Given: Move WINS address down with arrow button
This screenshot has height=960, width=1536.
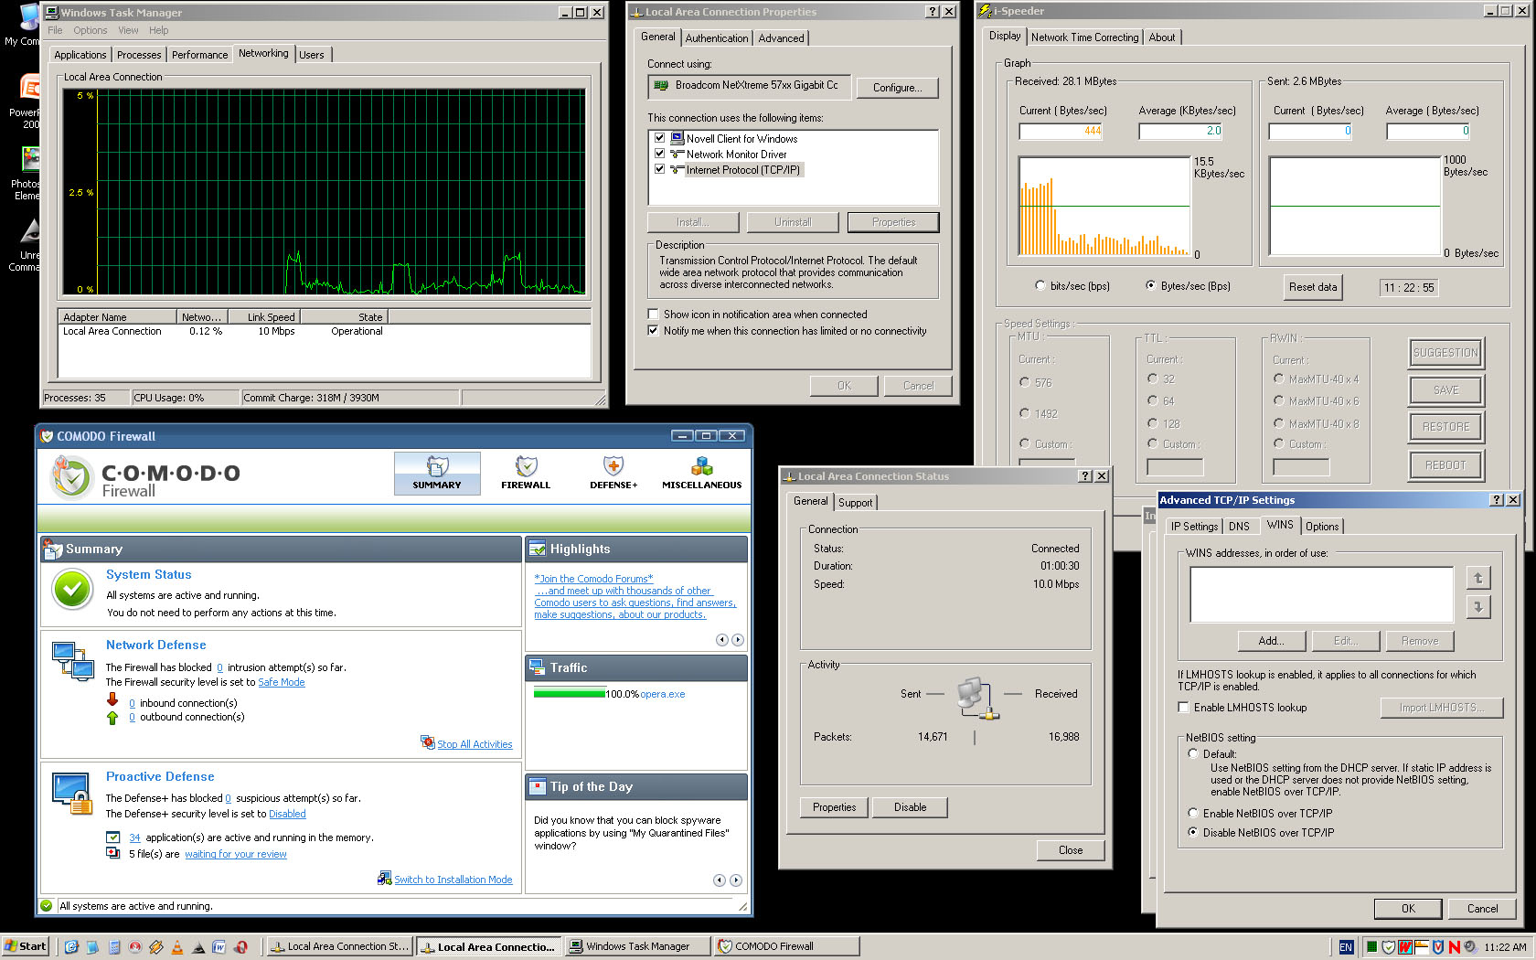Looking at the screenshot, I should [x=1477, y=606].
